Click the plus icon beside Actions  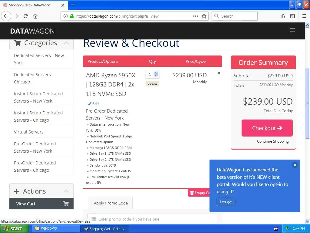coord(17,191)
